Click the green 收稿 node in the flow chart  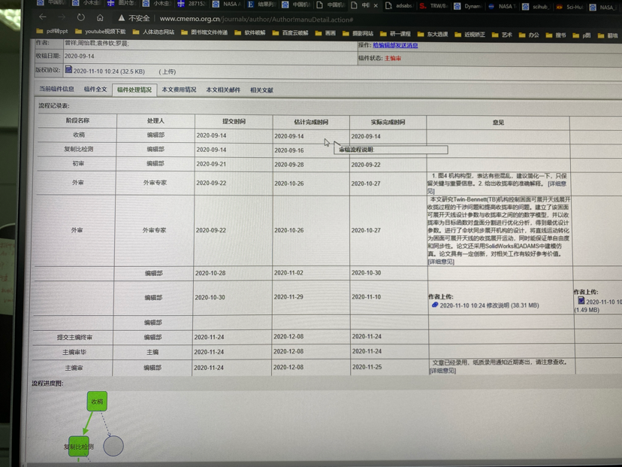pos(97,402)
